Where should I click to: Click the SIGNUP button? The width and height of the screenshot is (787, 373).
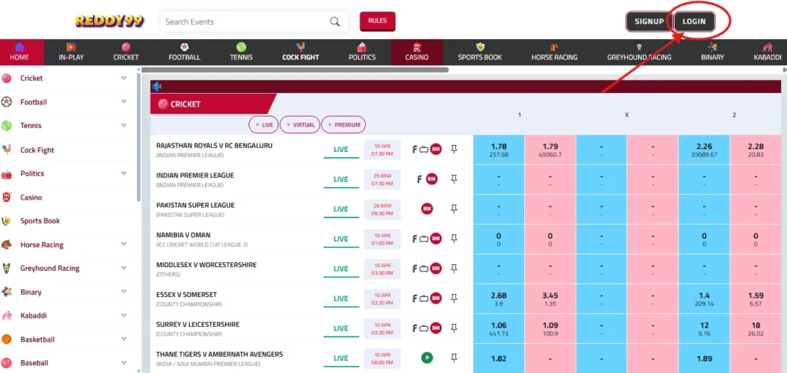pyautogui.click(x=649, y=21)
